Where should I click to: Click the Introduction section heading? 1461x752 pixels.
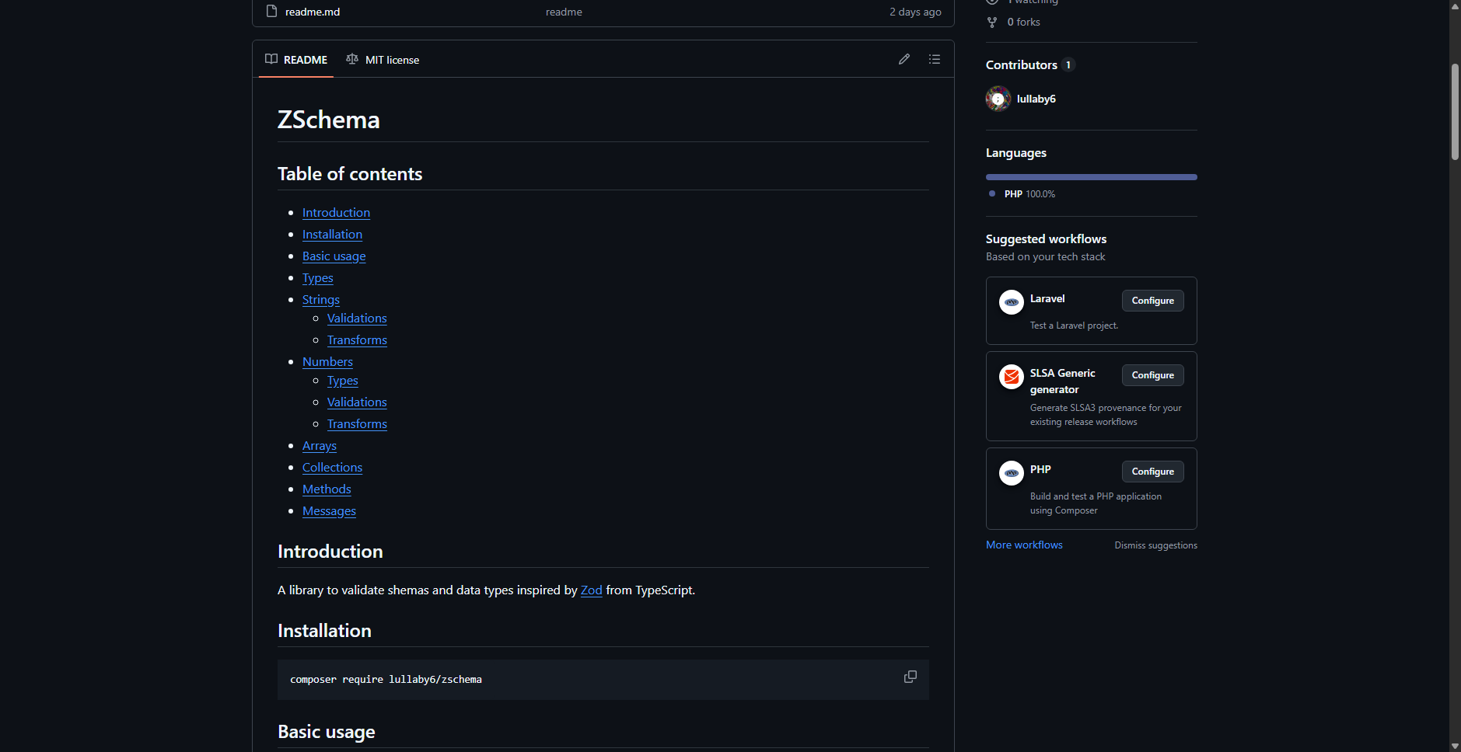[x=330, y=552]
